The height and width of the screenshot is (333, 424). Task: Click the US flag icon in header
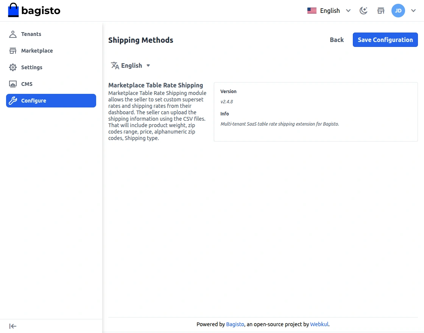(x=312, y=11)
